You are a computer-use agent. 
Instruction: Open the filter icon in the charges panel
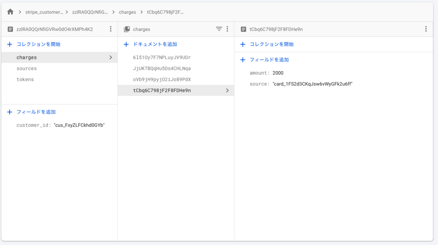coord(219,28)
